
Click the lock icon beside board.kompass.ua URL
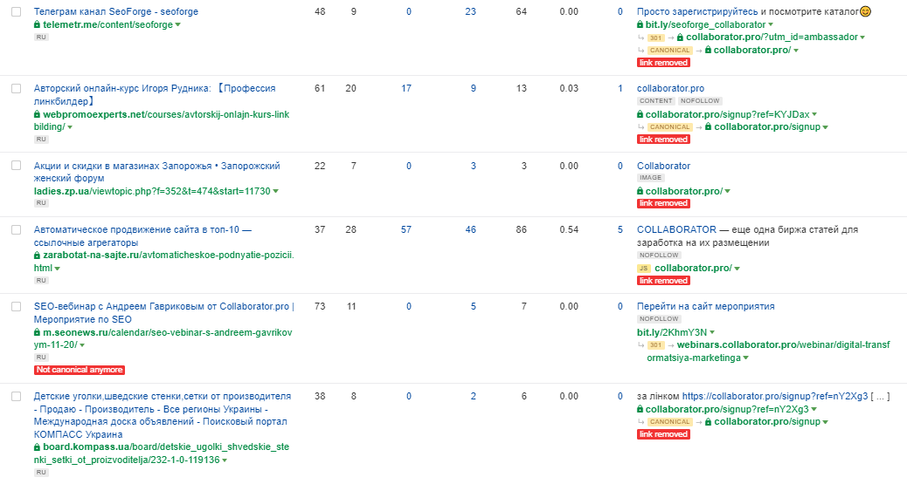(x=38, y=447)
